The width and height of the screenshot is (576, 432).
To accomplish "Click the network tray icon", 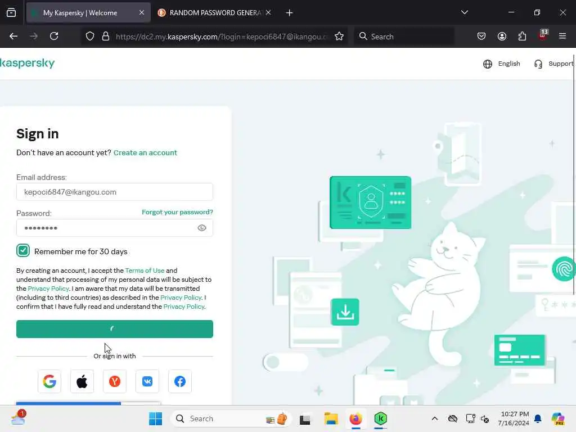I will (470, 418).
